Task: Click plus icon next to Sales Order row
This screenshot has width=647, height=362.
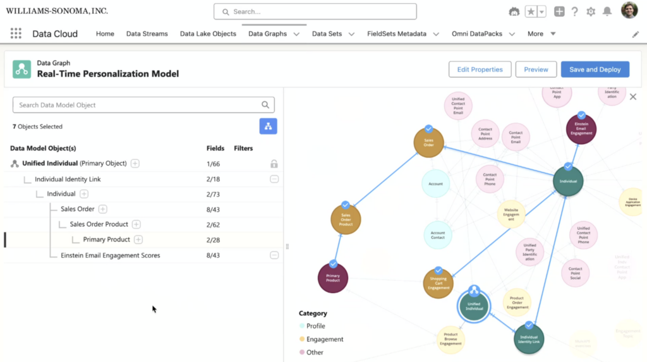Action: (103, 209)
